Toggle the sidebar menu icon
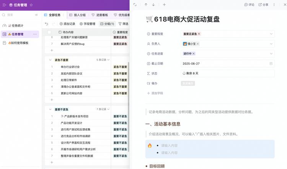The image size is (287, 169). [x=4, y=5]
